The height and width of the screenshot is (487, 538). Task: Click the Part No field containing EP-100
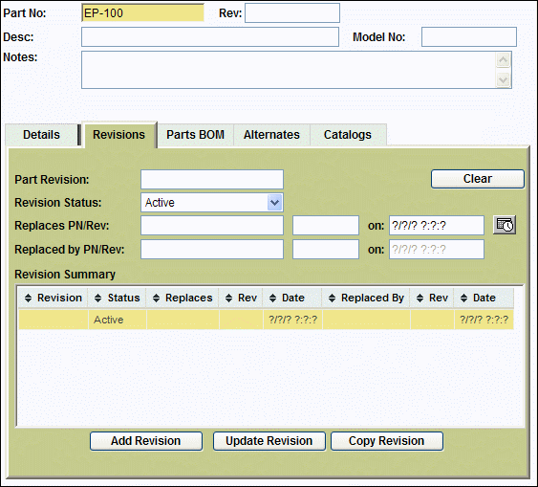tap(142, 13)
